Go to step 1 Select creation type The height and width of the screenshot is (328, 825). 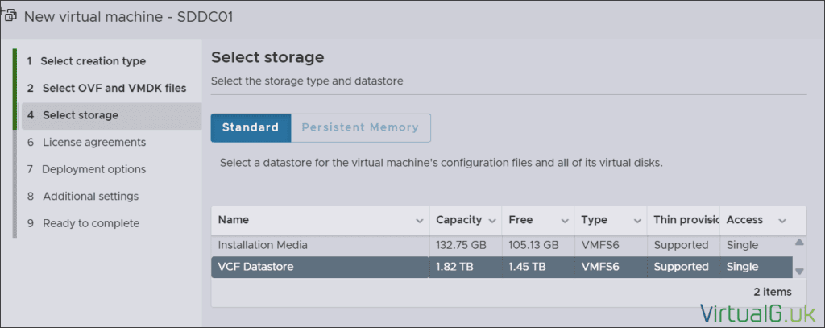pyautogui.click(x=93, y=61)
